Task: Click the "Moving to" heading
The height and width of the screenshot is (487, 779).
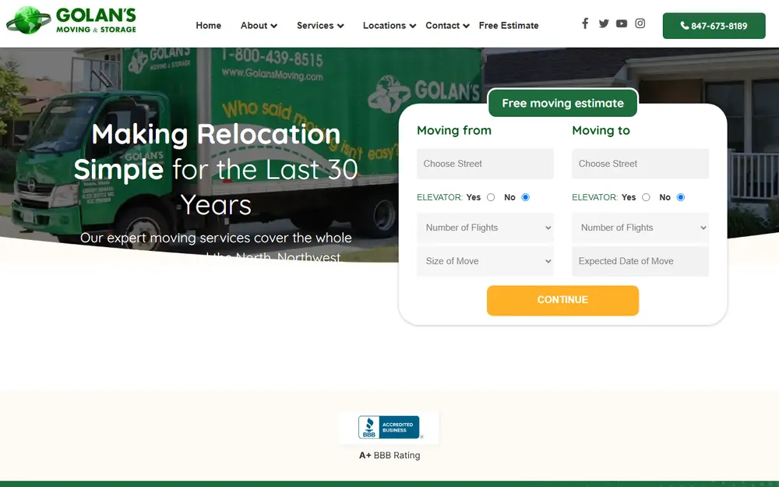Action: click(x=601, y=130)
